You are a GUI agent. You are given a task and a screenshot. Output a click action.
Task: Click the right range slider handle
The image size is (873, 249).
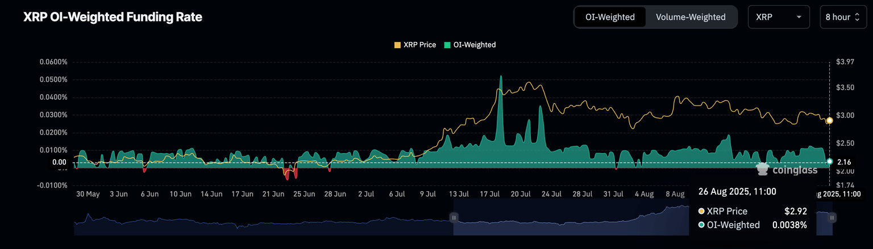click(x=832, y=217)
